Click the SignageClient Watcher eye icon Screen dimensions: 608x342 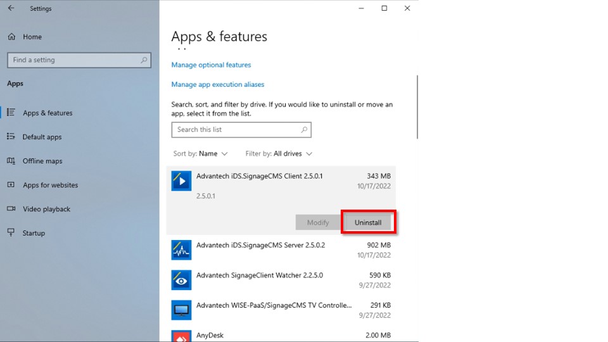181,280
